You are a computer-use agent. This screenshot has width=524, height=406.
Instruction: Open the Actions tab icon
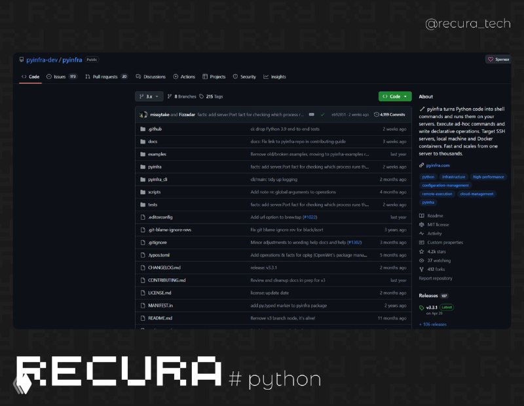175,77
